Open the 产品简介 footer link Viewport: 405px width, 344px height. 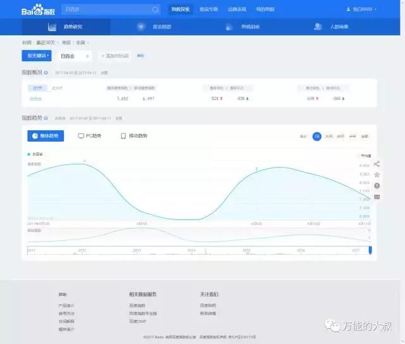click(x=66, y=305)
